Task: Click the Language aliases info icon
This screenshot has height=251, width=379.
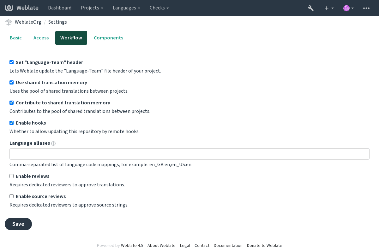Action: pyautogui.click(x=53, y=143)
